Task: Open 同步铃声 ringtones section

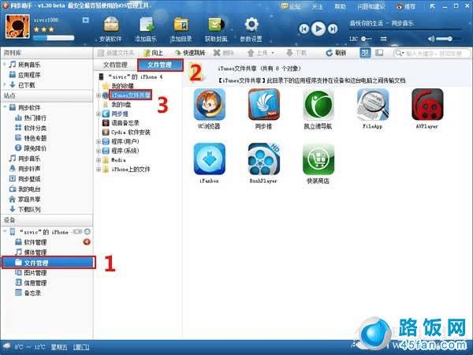Action: click(29, 169)
